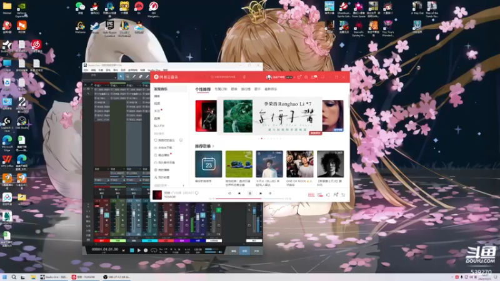
Task: Click the Stop button in Studio One transport
Action: [132, 250]
